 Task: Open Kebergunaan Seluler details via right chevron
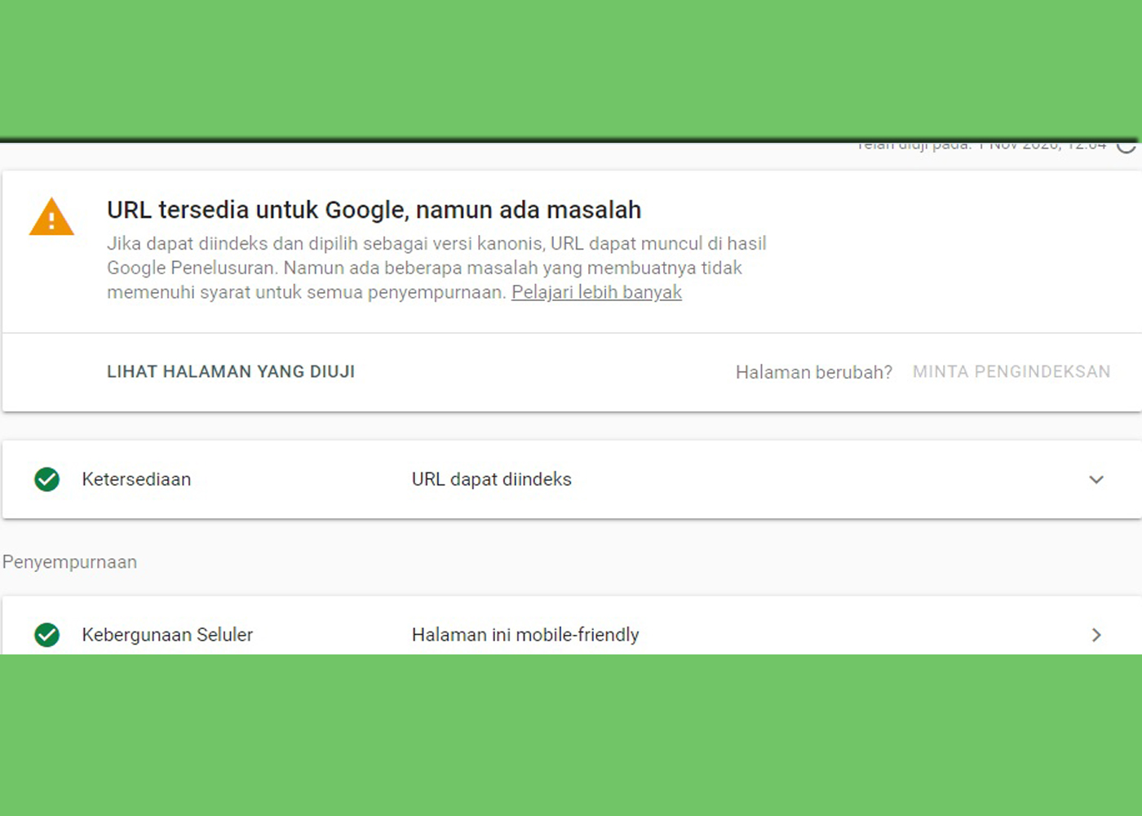[x=1096, y=635]
